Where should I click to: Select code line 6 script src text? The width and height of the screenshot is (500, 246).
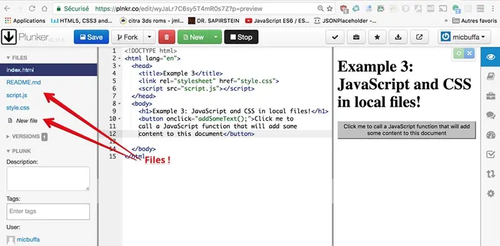point(196,89)
